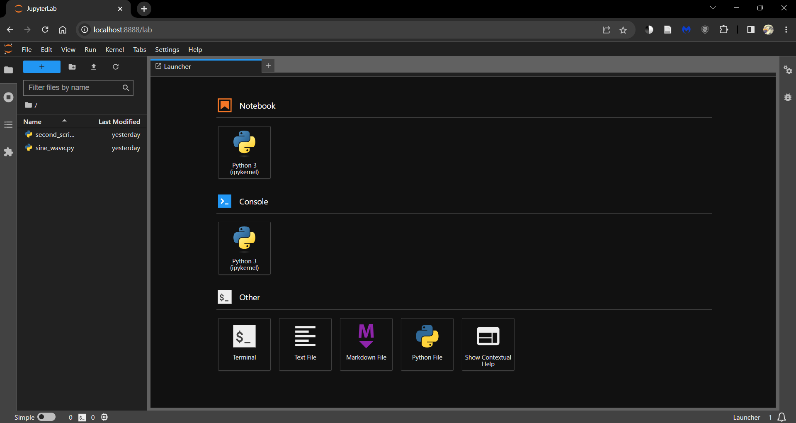Open the notifications bell in status bar
The image size is (796, 423).
tap(782, 417)
